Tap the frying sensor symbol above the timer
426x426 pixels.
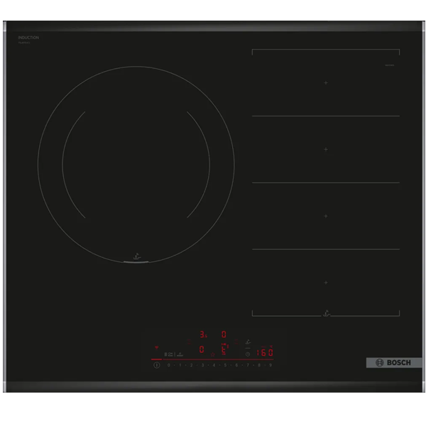click(248, 342)
